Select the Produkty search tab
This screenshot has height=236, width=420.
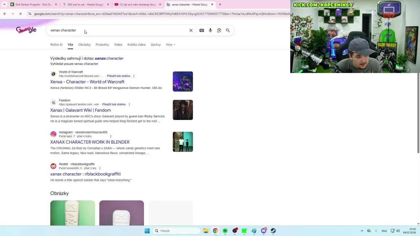click(x=102, y=45)
